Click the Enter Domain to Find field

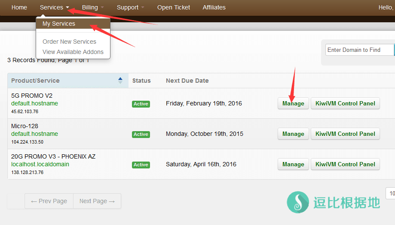(x=359, y=50)
